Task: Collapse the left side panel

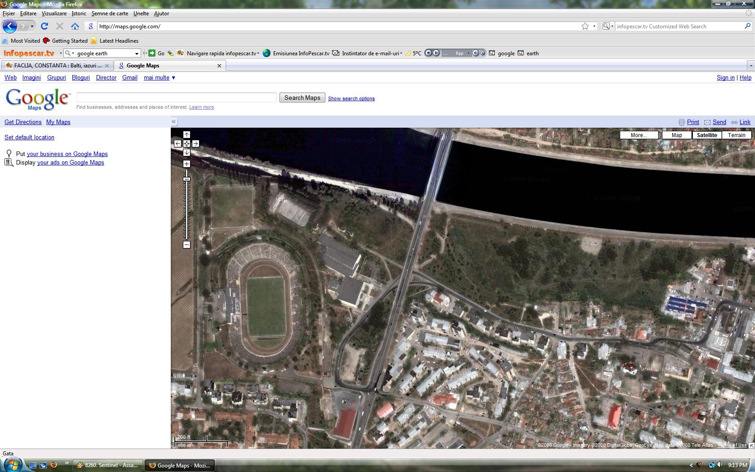Action: point(174,122)
